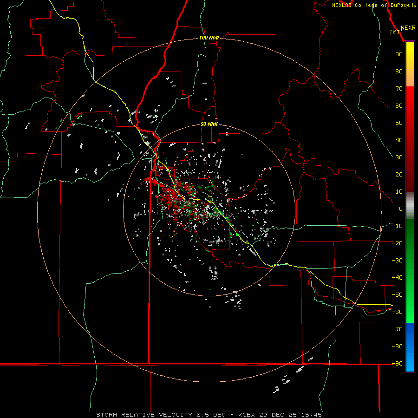Screen dimensions: 418x418
Task: Click the 80 value on the velocity scale
Action: coord(399,71)
